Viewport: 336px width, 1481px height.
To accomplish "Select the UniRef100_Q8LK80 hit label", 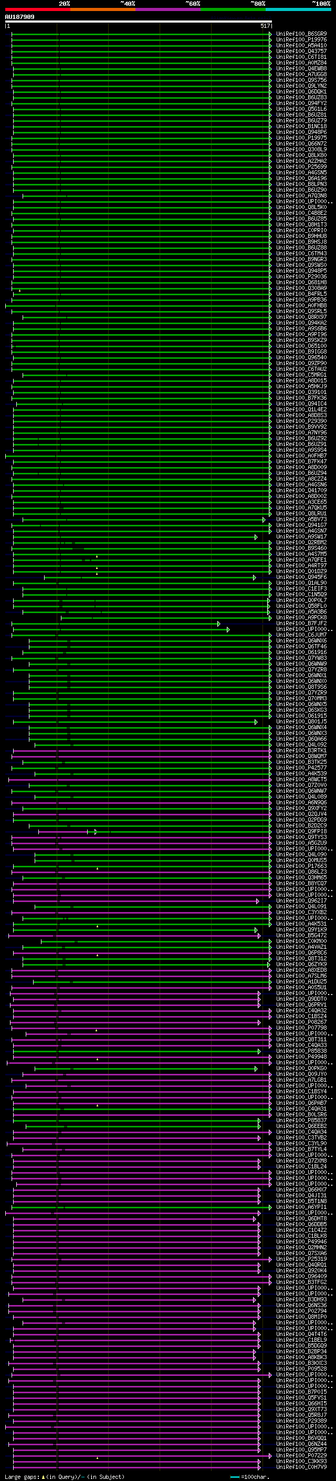I will click(x=301, y=155).
